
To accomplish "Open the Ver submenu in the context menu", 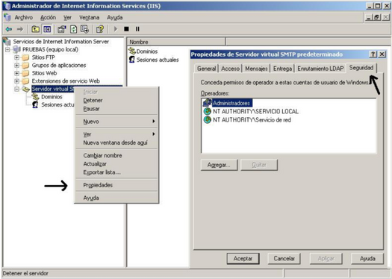I will [117, 134].
